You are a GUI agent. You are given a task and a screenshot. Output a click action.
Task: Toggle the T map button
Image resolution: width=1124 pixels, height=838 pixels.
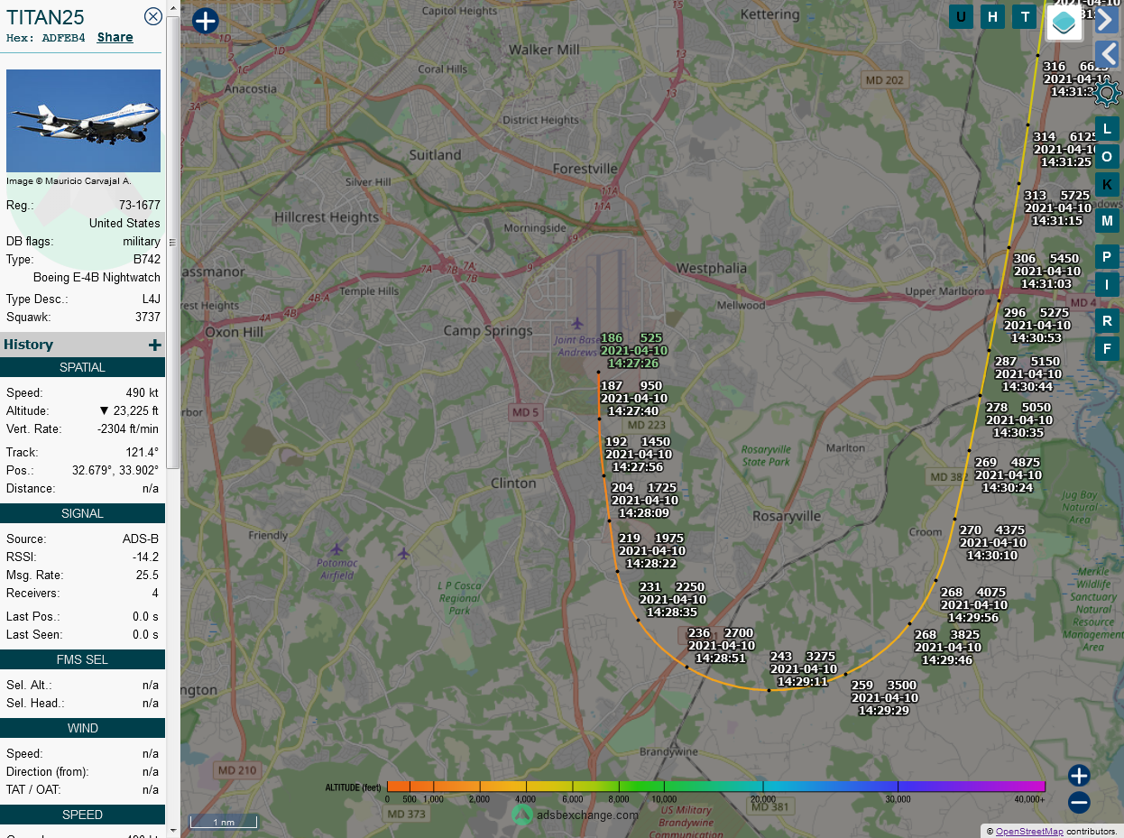click(x=1024, y=16)
